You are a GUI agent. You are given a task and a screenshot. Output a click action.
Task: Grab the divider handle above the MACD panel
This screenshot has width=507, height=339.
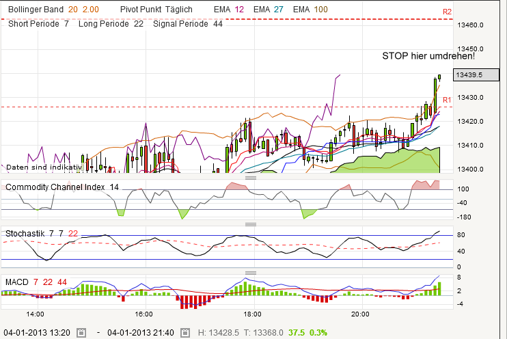[251, 273]
